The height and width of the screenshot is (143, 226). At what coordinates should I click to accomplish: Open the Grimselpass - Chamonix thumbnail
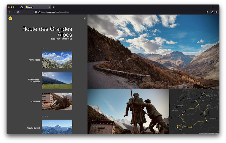(x=57, y=81)
